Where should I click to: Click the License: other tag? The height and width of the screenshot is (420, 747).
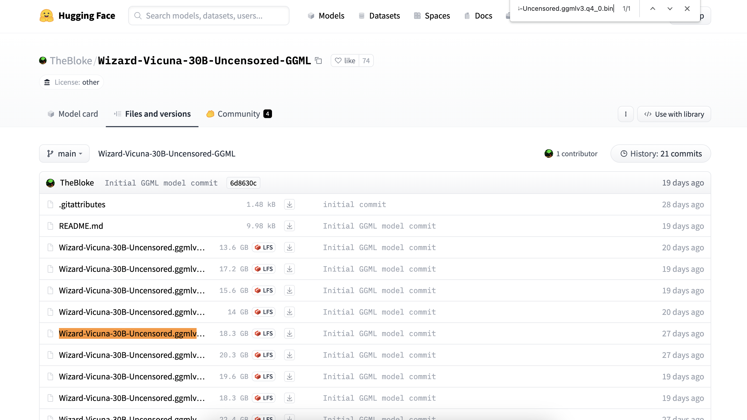coord(71,82)
